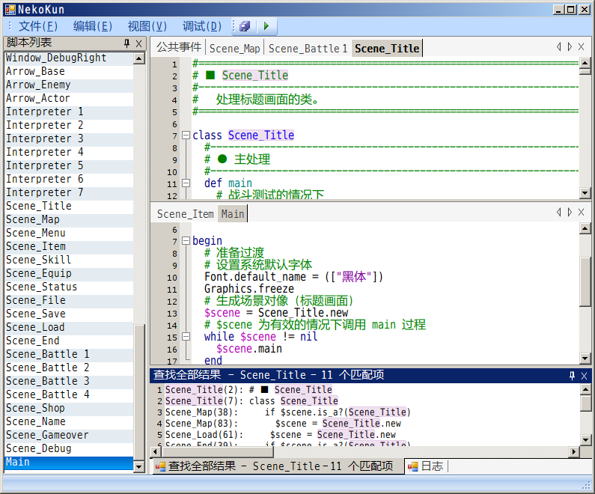Collapse the class Scene_Title code fold

tap(186, 135)
